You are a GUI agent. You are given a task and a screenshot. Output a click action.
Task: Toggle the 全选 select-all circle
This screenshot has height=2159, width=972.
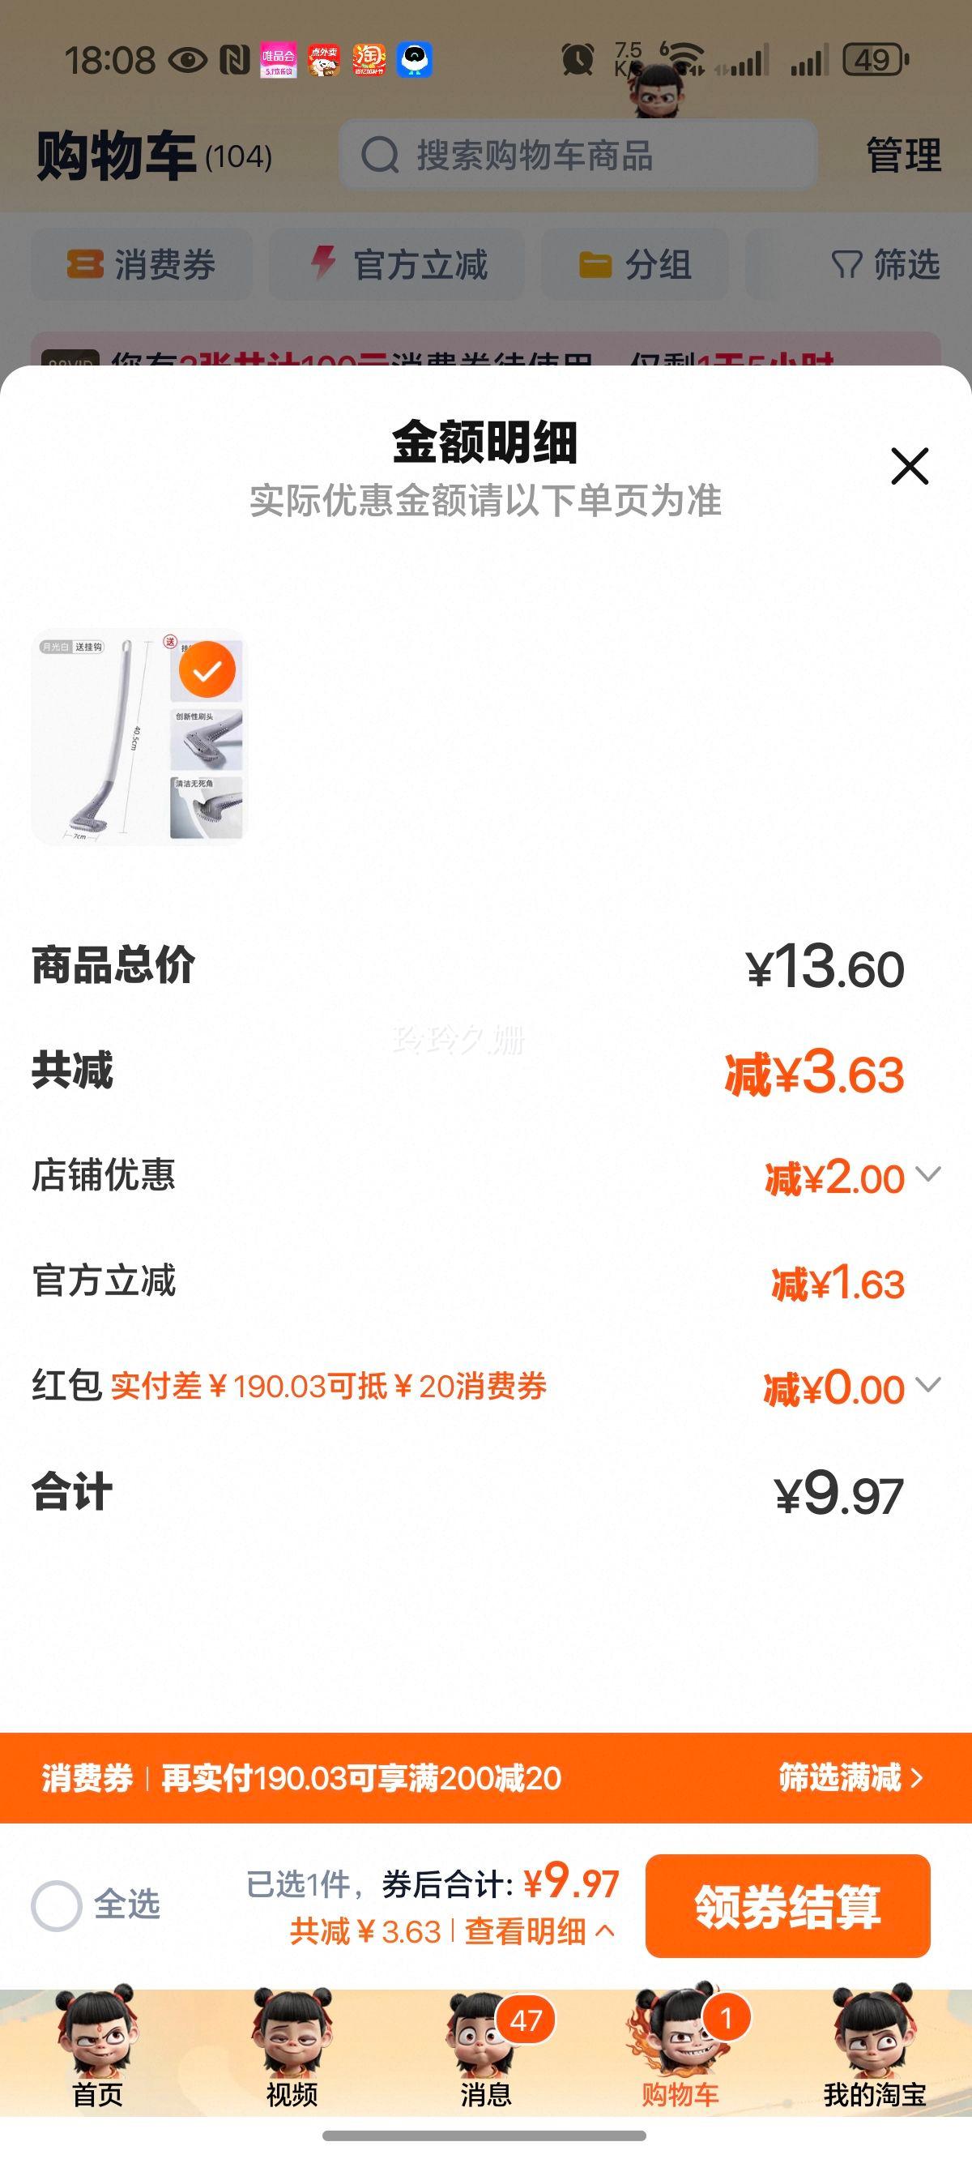(56, 1906)
